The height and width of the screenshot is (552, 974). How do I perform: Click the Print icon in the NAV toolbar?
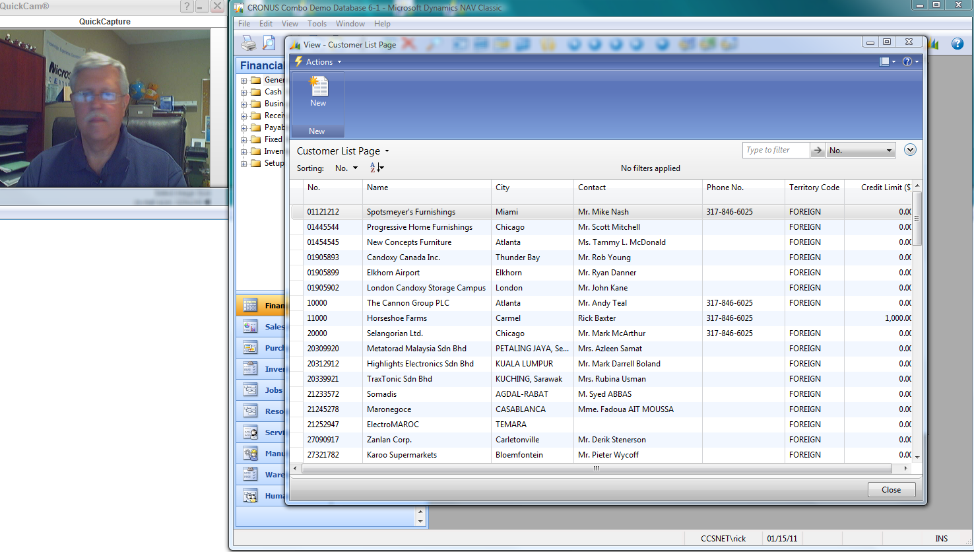click(248, 44)
